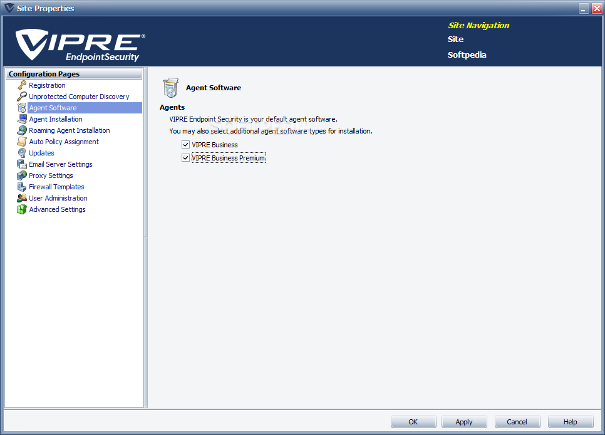The image size is (605, 435).
Task: Open the Updates configuration page
Action: 42,152
